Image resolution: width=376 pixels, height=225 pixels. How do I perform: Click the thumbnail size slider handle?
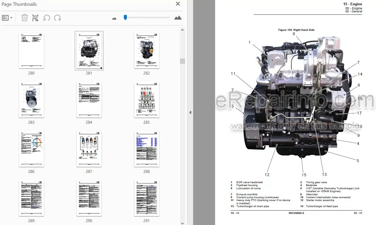click(125, 17)
